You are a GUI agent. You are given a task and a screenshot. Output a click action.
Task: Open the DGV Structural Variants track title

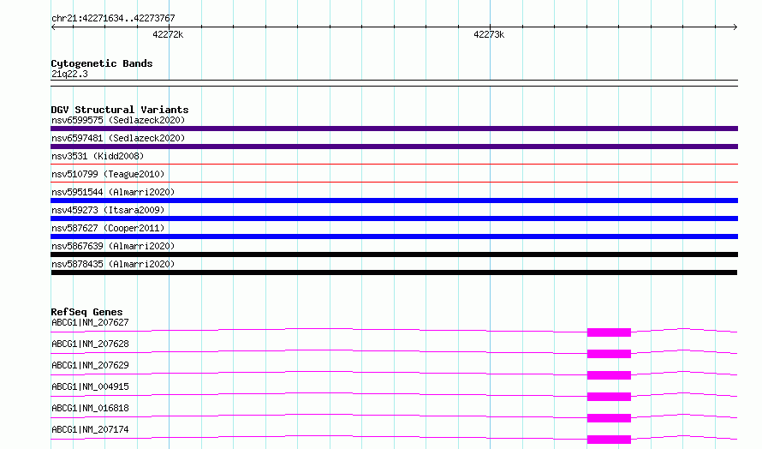point(120,110)
